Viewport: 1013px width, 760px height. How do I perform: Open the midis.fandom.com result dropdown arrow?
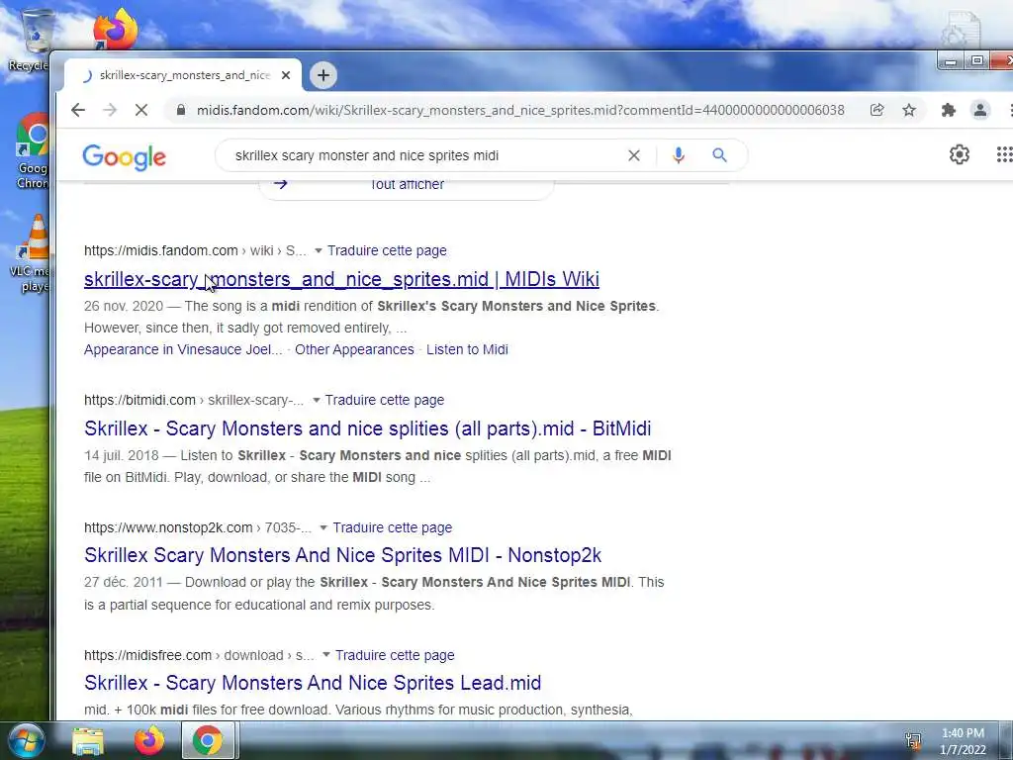[318, 250]
